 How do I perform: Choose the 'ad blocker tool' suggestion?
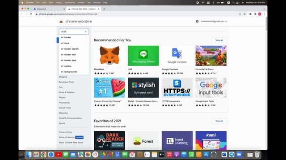point(74,55)
